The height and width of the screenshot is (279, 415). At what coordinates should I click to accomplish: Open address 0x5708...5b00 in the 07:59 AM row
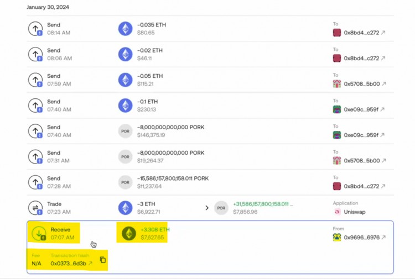pyautogui.click(x=362, y=84)
